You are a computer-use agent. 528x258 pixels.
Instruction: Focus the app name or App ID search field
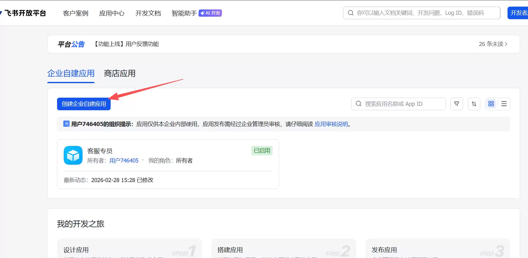[402, 104]
